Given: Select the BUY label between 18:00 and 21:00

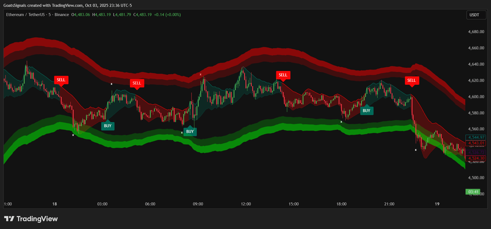Looking at the screenshot, I should (367, 110).
